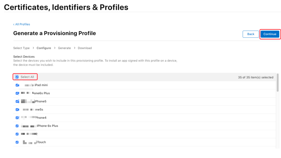The height and width of the screenshot is (158, 281).
Task: Uncheck the checkbox above the iTouch row
Action: point(17,134)
